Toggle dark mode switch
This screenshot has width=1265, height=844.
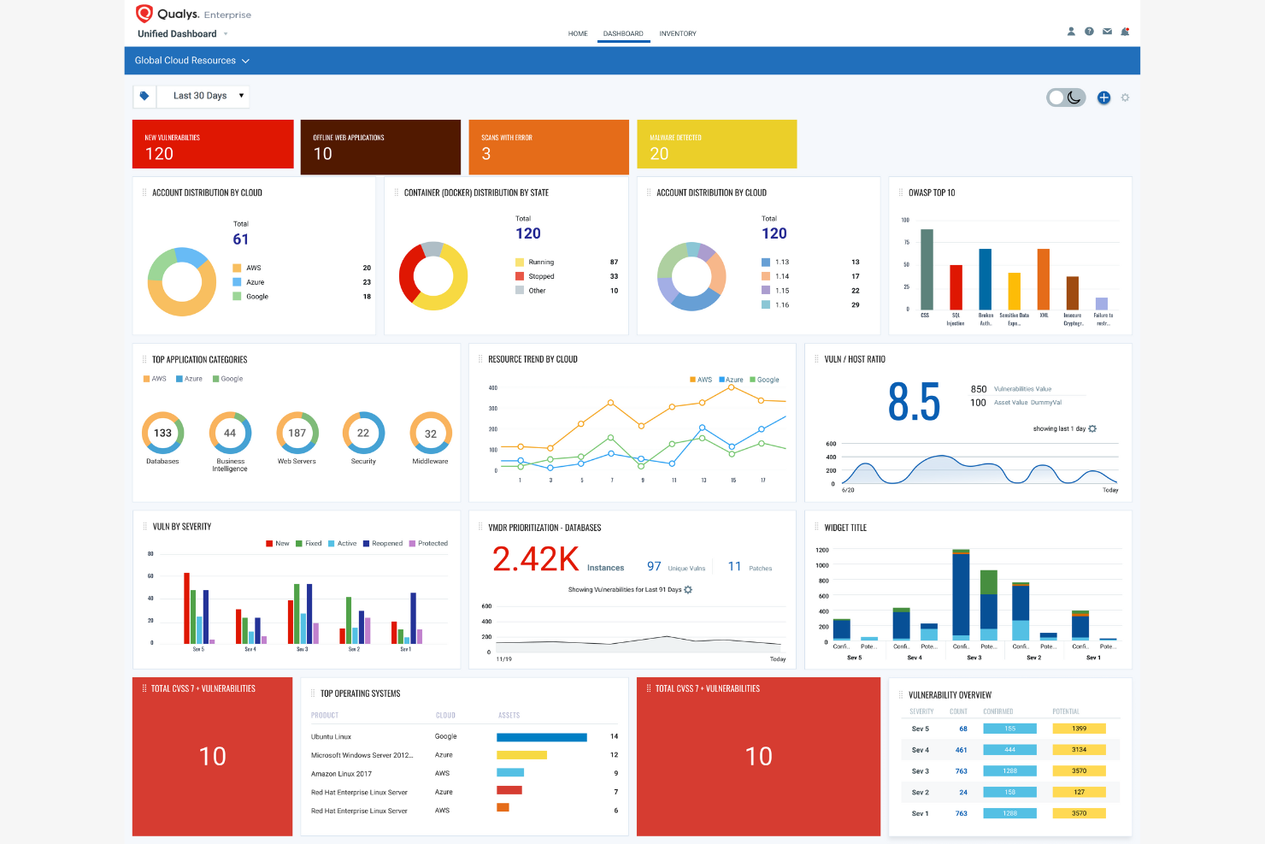click(1066, 97)
